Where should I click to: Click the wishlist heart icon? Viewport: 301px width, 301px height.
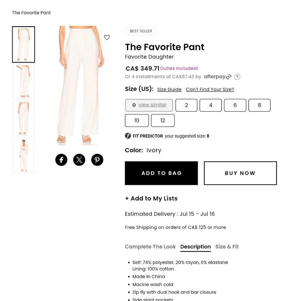coord(107,37)
